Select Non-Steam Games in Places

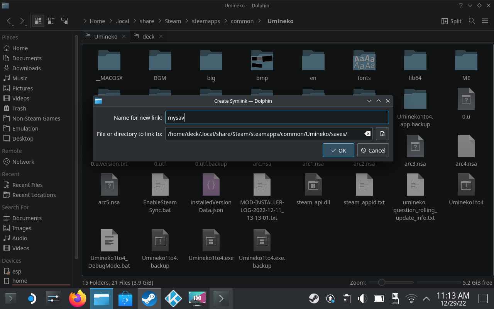(36, 119)
